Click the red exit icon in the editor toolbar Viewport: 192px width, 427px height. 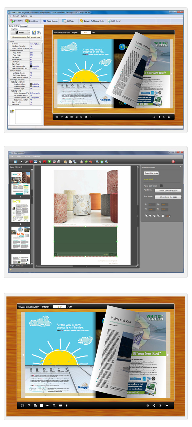[173, 162]
